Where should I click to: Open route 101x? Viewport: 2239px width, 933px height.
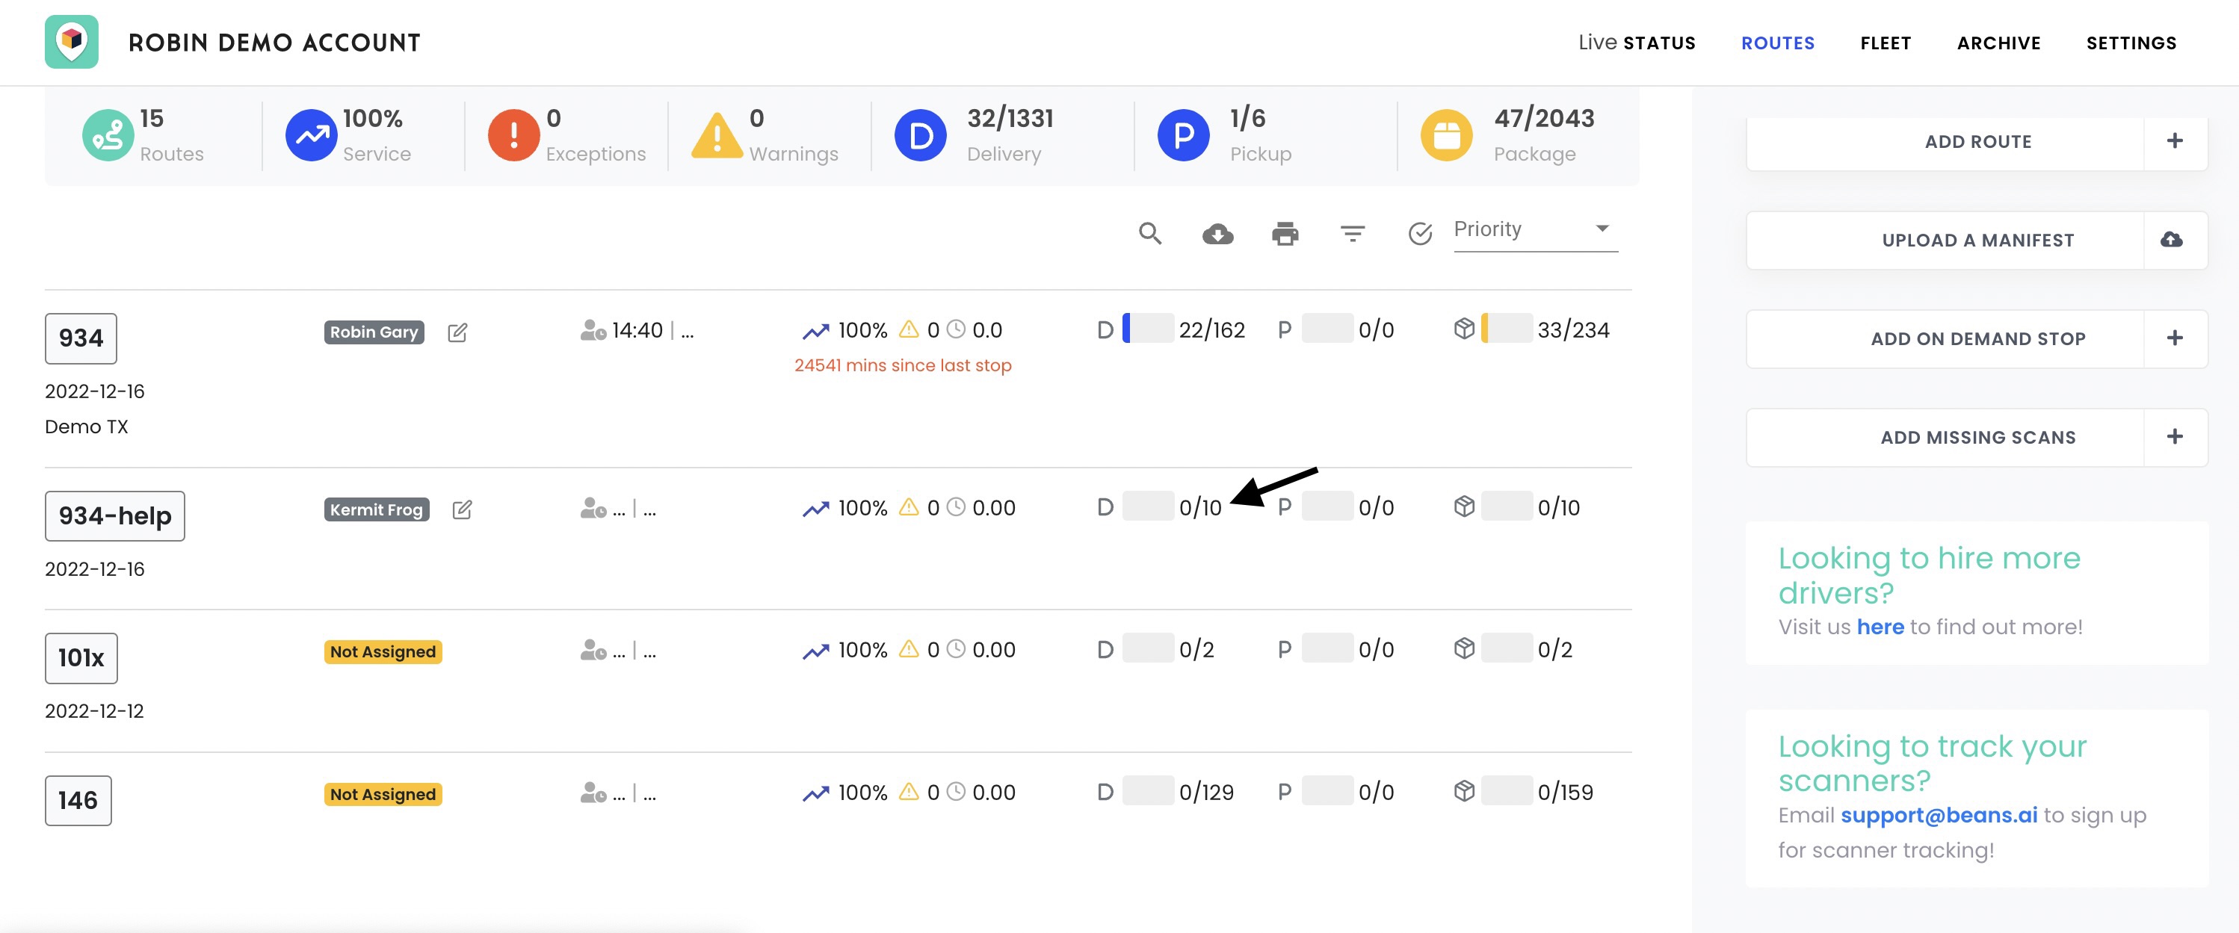coord(81,657)
